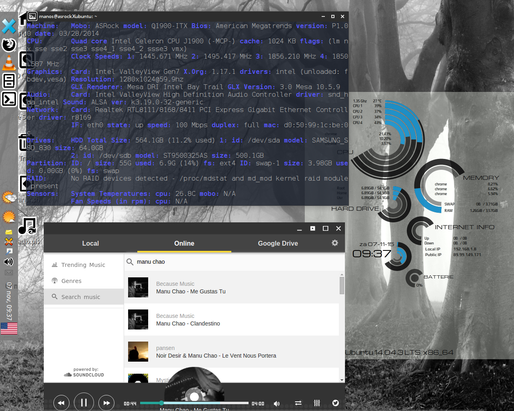Open the terminal launcher in the left panel
The image size is (514, 411).
tap(9, 99)
